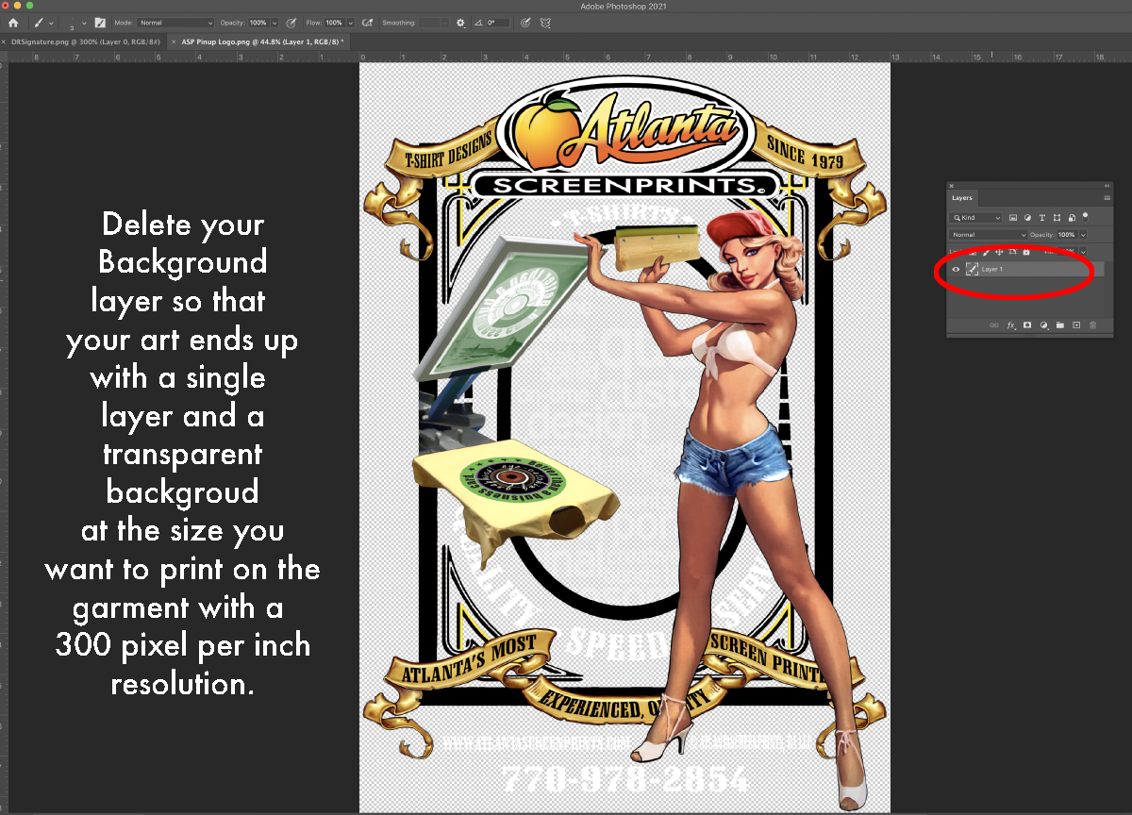Toggle pressure for size icon
Viewport: 1132px width, 815px height.
(x=524, y=23)
